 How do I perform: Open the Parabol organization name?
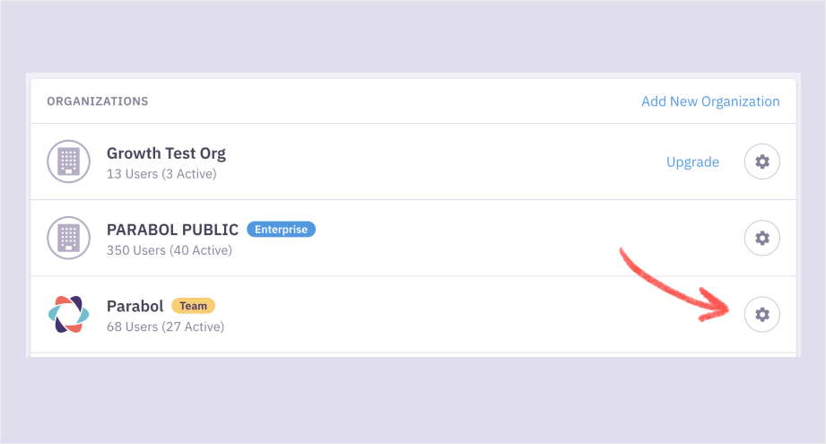135,306
